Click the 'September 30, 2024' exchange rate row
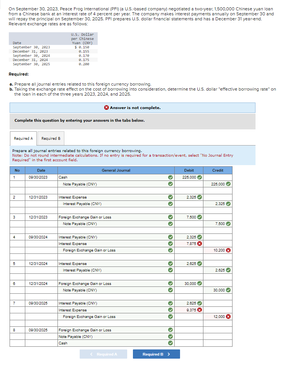 53,56
